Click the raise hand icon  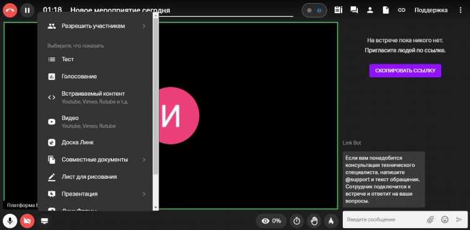point(314,221)
